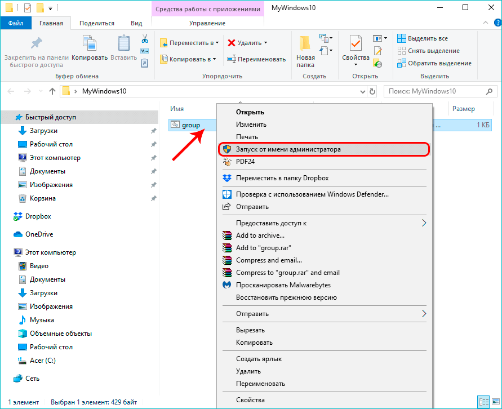Viewport: 502px width, 409px height.
Task: Switch to Вид tab
Action: pyautogui.click(x=136, y=23)
